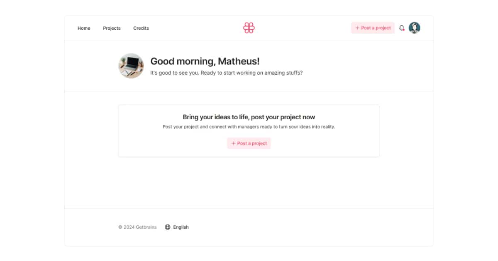
Task: Click the 'It's good to see you' subtitle
Action: 226,73
